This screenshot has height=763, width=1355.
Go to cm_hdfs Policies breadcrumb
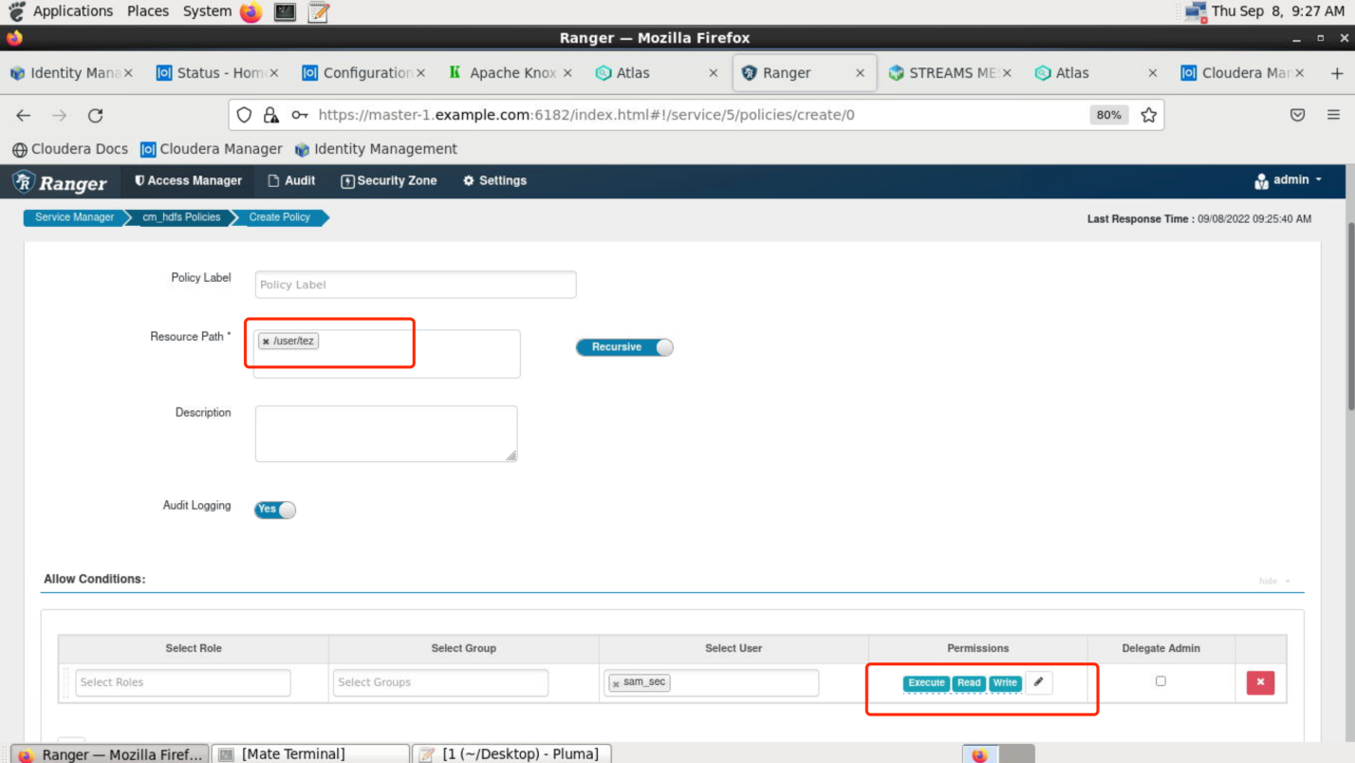(x=181, y=217)
